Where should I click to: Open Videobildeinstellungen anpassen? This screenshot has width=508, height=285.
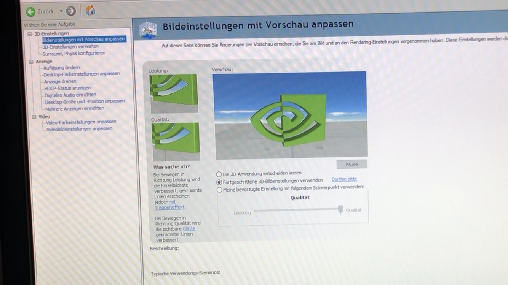tap(80, 129)
